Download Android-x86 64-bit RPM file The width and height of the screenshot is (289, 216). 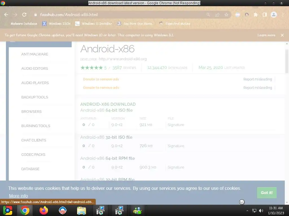pyautogui.click(x=108, y=158)
